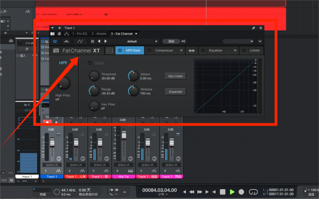The width and height of the screenshot is (319, 199).
Task: Click the expanded view bars icon
Action: (53, 34)
